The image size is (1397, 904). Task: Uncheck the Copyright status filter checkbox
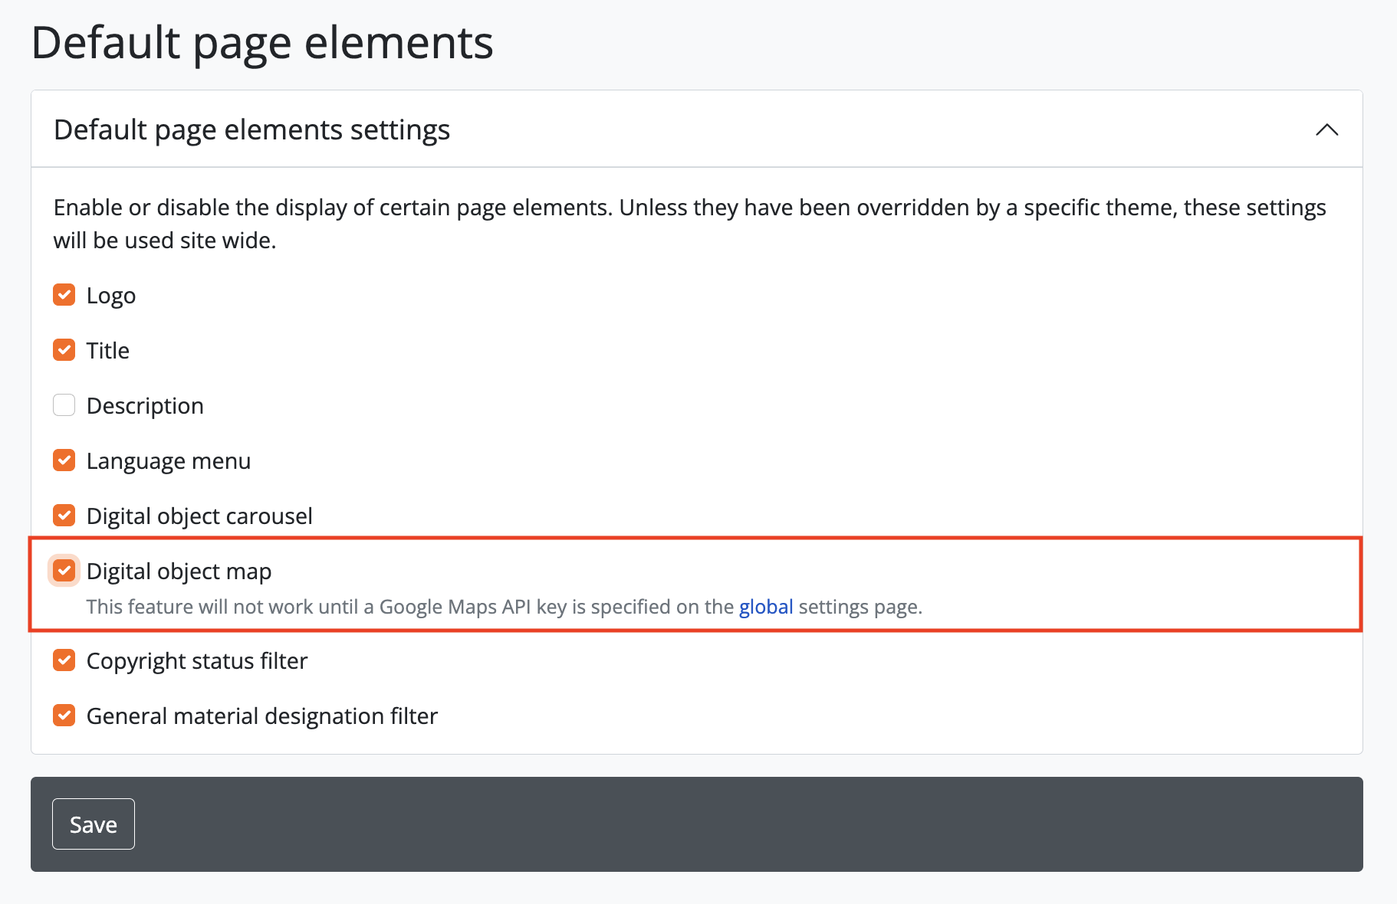click(x=64, y=660)
